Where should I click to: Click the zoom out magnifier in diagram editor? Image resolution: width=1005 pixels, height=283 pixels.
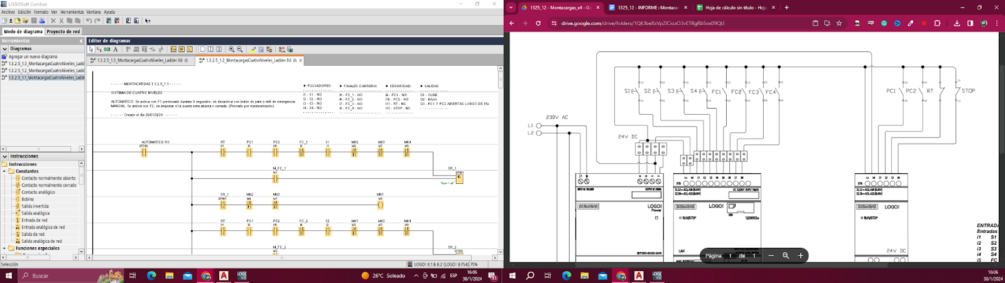pos(240,50)
